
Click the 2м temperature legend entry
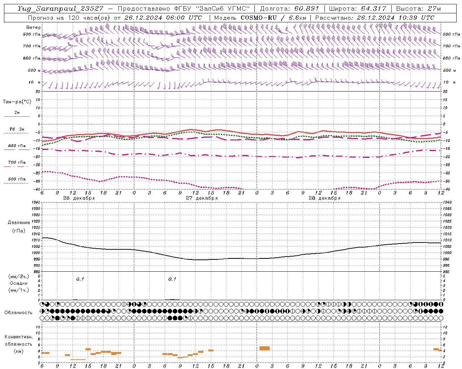17,113
